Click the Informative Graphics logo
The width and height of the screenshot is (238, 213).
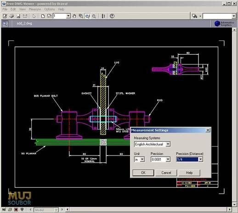click(x=224, y=23)
